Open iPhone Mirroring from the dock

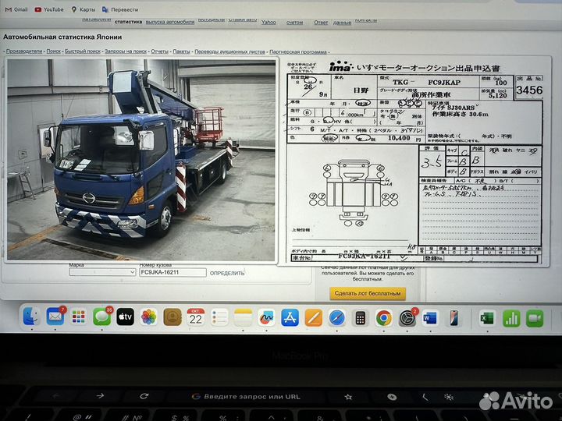[454, 318]
